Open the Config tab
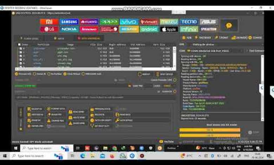The width and height of the screenshot is (274, 165). pos(255,38)
